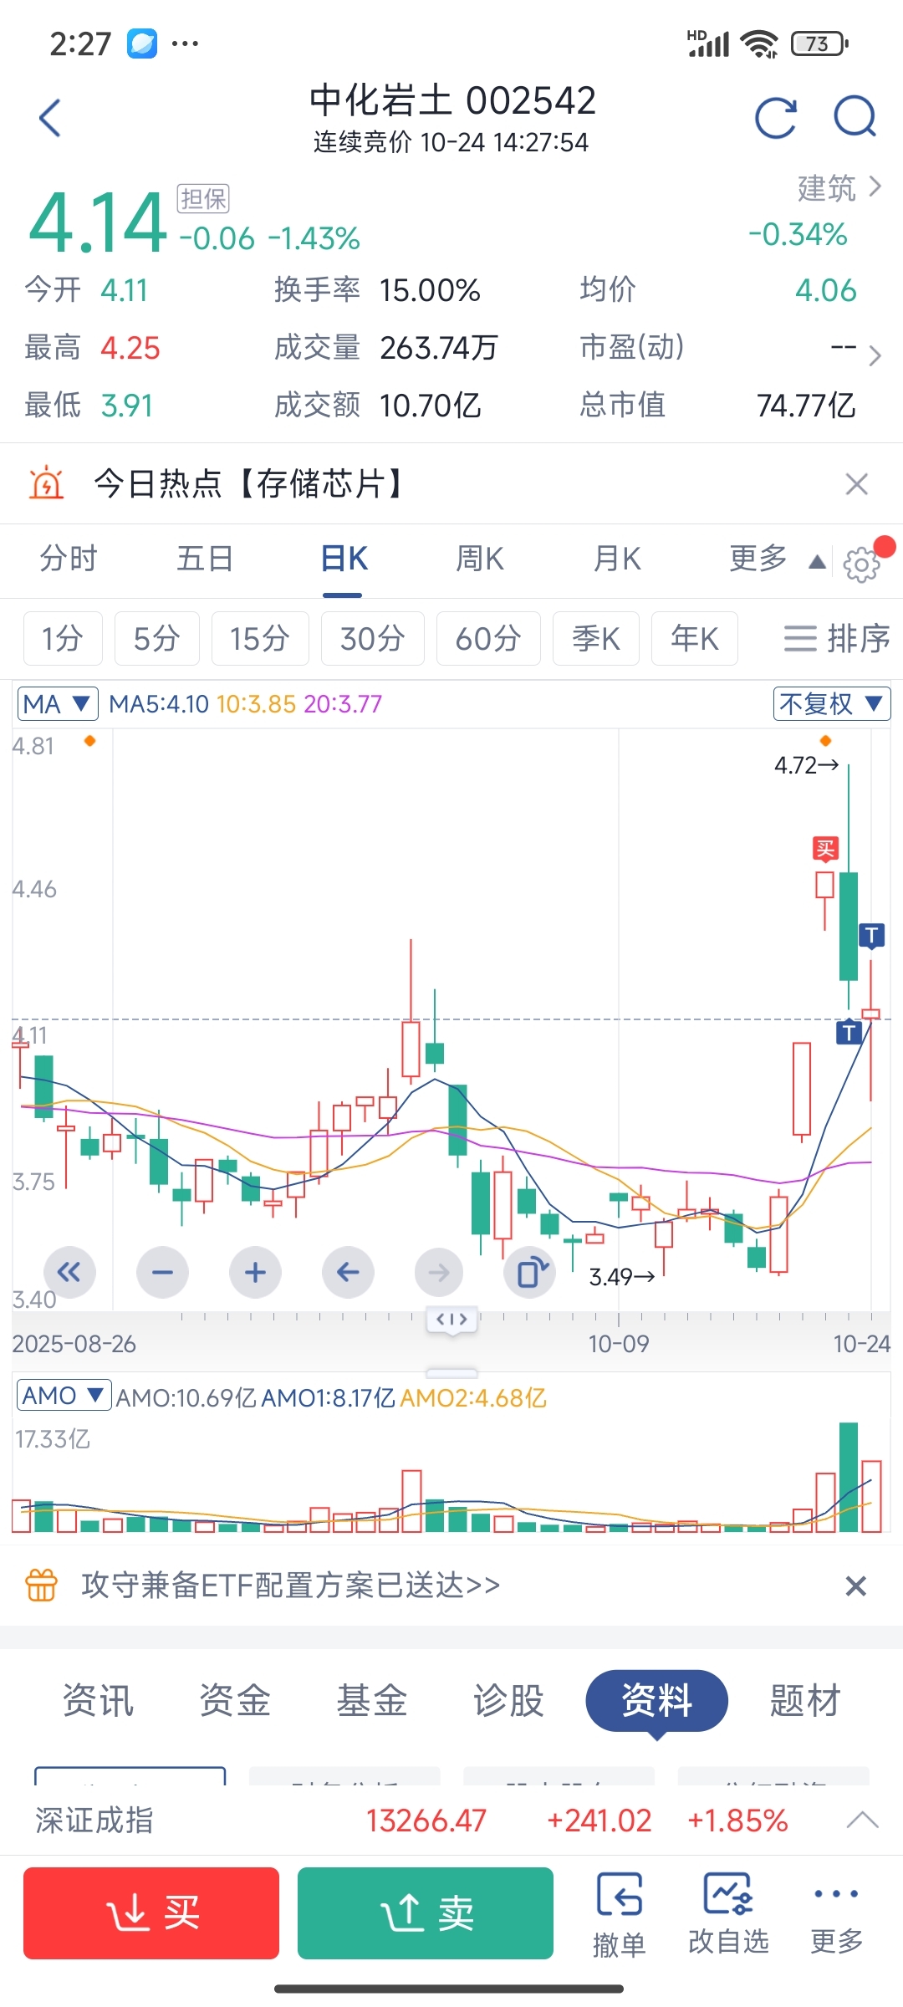Dismiss the 今日热点 banner
903x2007 pixels.
coord(857,484)
